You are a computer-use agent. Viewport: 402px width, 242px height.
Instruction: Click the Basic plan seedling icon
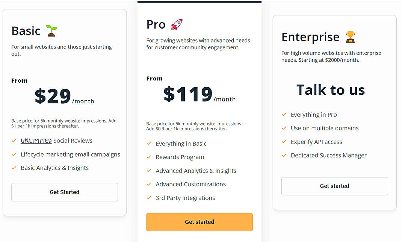tap(51, 31)
